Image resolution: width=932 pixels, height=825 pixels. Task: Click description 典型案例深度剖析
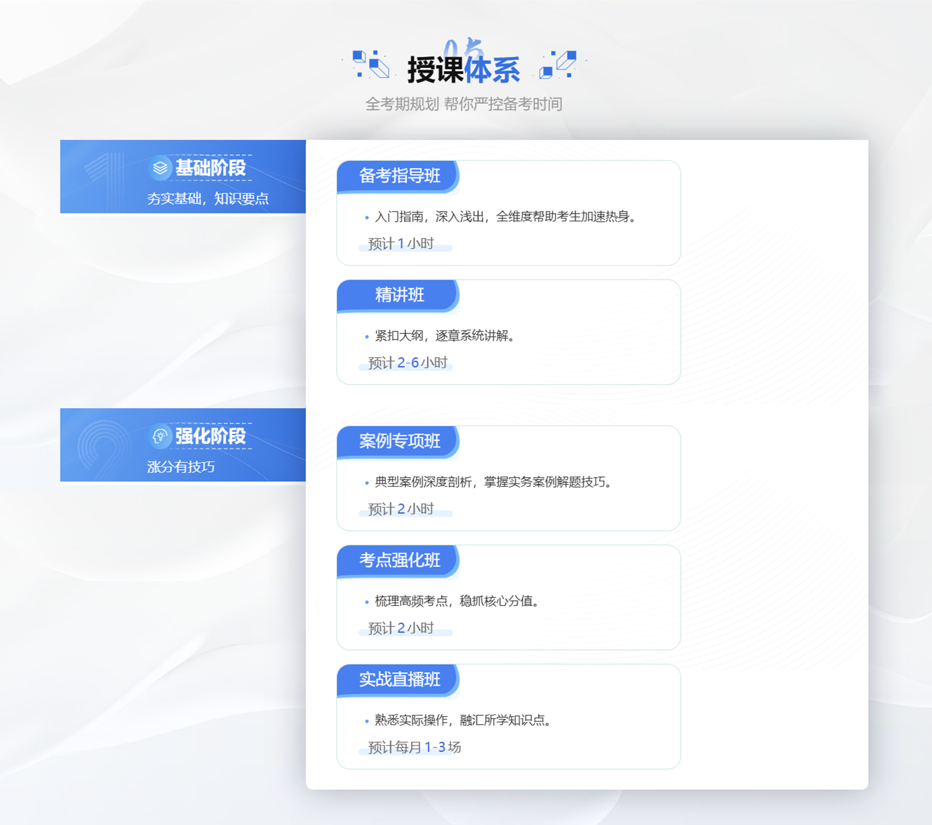[423, 482]
